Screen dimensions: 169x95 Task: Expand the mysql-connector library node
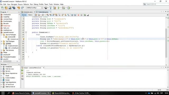click(4, 46)
